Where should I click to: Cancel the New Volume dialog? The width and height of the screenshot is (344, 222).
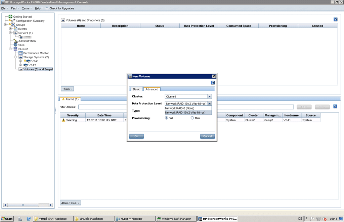(x=207, y=136)
